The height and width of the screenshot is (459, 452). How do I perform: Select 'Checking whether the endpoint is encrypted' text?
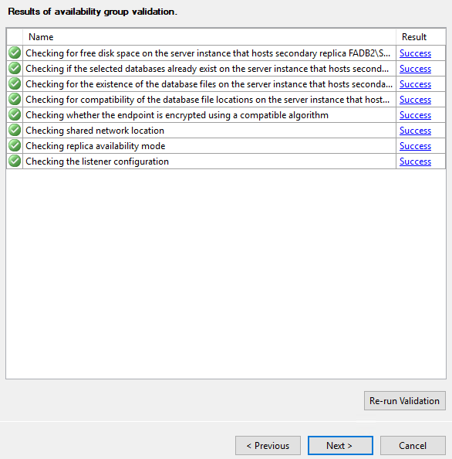point(177,115)
